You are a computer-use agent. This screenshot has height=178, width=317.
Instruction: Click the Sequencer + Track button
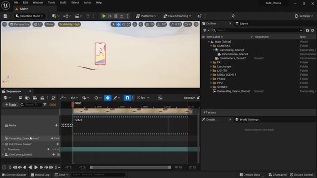pyautogui.click(x=10, y=104)
